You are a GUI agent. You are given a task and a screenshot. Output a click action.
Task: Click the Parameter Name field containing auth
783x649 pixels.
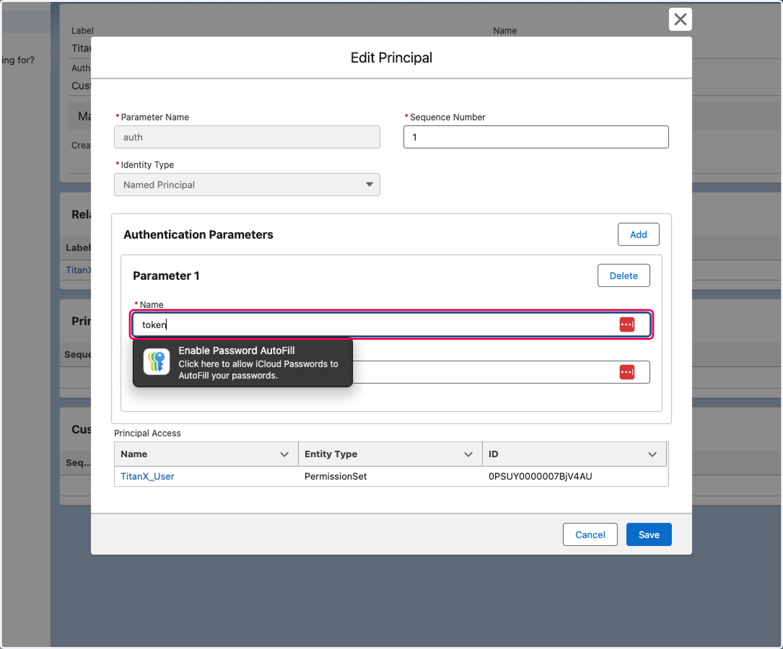click(247, 137)
